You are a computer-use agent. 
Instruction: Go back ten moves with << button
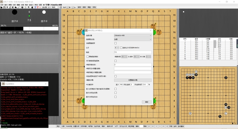(x=153, y=126)
